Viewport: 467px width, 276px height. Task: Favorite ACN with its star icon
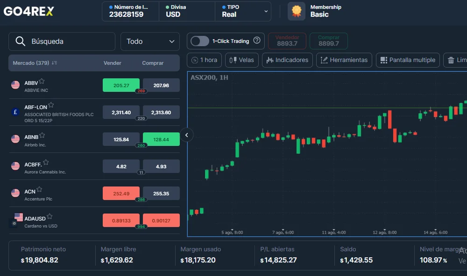39,189
